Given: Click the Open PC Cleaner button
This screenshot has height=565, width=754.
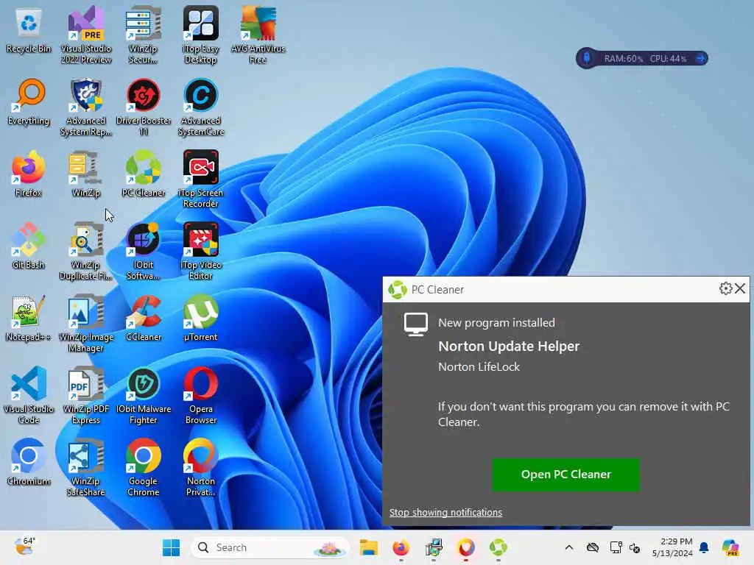Looking at the screenshot, I should pos(566,475).
